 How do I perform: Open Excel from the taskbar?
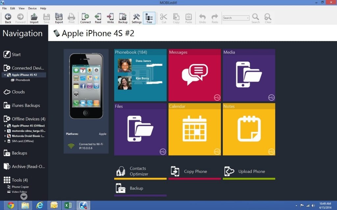[68, 205]
